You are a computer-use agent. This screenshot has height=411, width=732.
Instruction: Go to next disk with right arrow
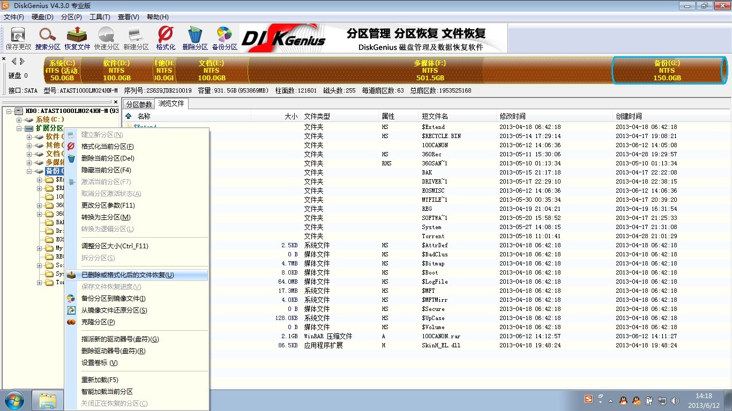point(22,61)
